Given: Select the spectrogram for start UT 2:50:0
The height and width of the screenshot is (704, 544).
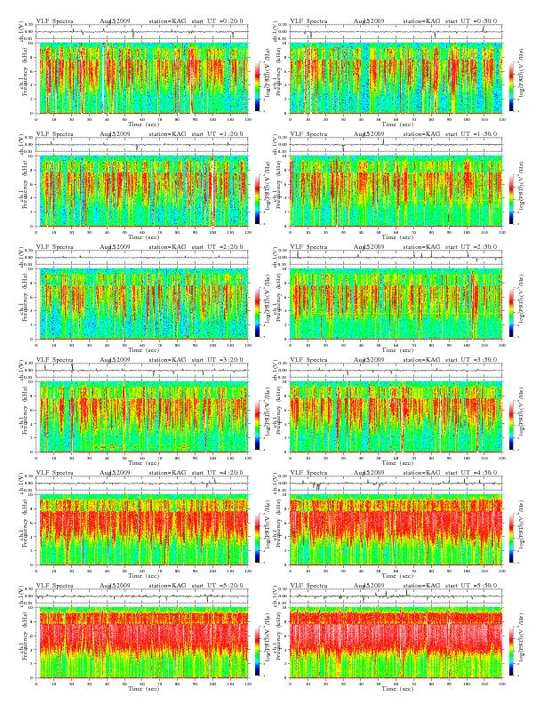Looking at the screenshot, I should [396, 304].
